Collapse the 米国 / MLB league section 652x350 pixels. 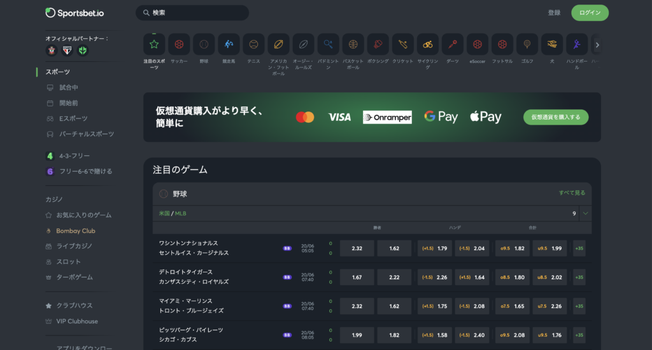pos(586,213)
